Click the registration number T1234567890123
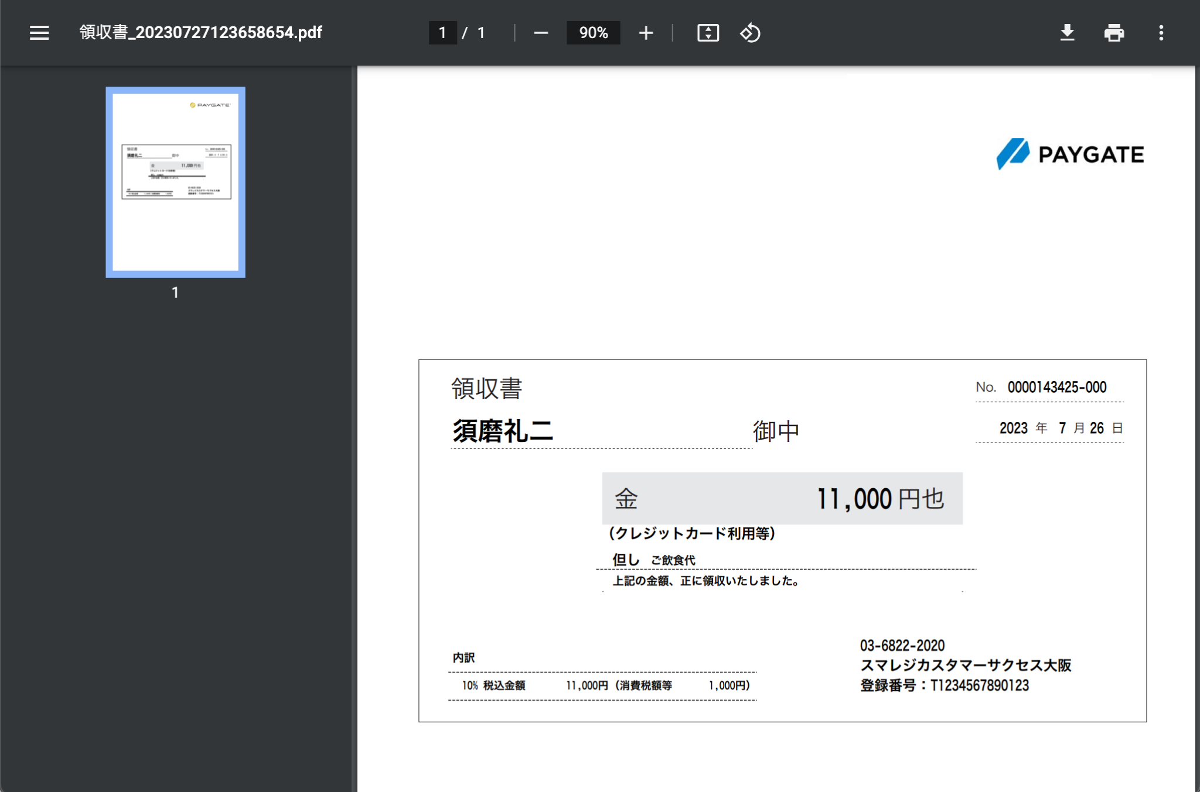Image resolution: width=1200 pixels, height=792 pixels. click(x=980, y=685)
